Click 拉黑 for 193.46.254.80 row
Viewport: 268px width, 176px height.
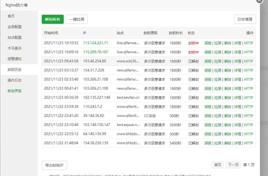pos(218,61)
